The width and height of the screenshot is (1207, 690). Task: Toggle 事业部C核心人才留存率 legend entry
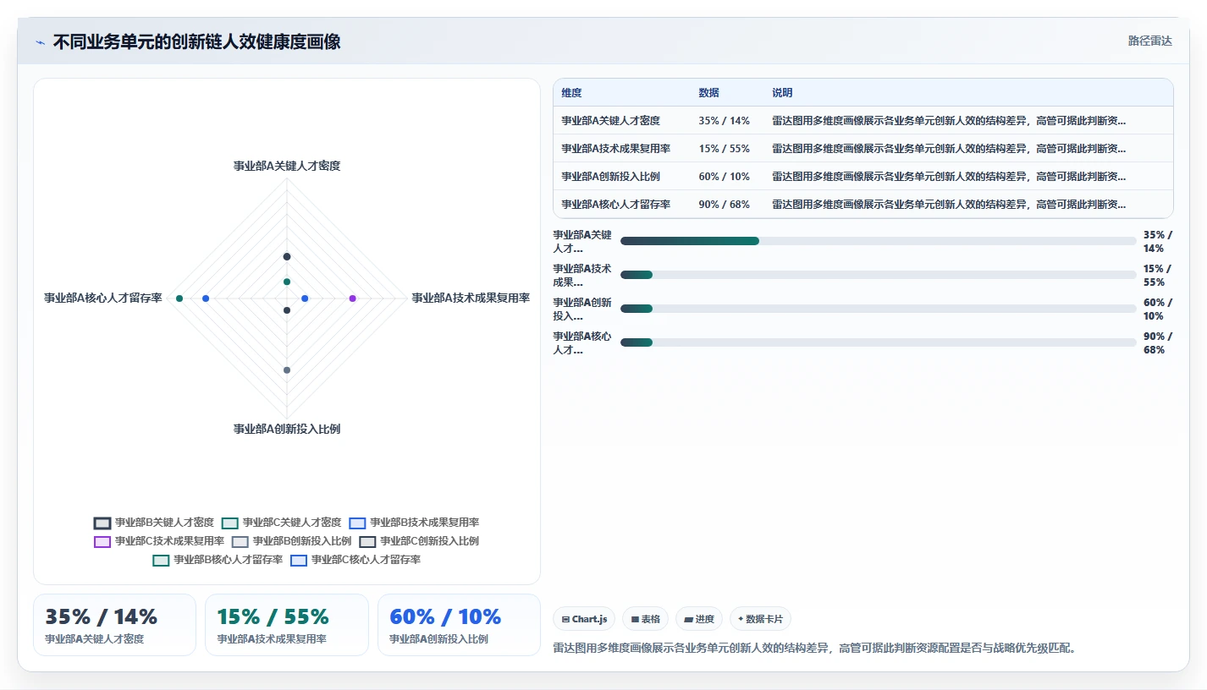pyautogui.click(x=355, y=560)
